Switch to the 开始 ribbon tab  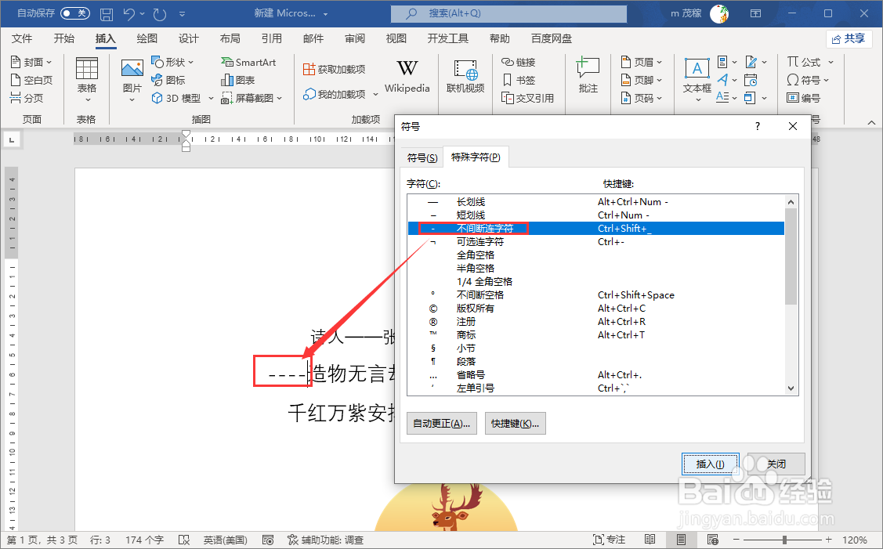(x=63, y=38)
